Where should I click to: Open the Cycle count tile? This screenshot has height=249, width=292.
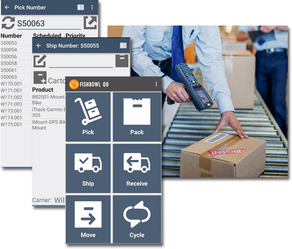click(x=137, y=219)
